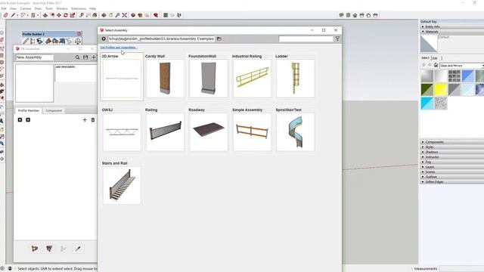Click the Get Profiles and Assemblies link
The image size is (484, 272).
point(119,47)
